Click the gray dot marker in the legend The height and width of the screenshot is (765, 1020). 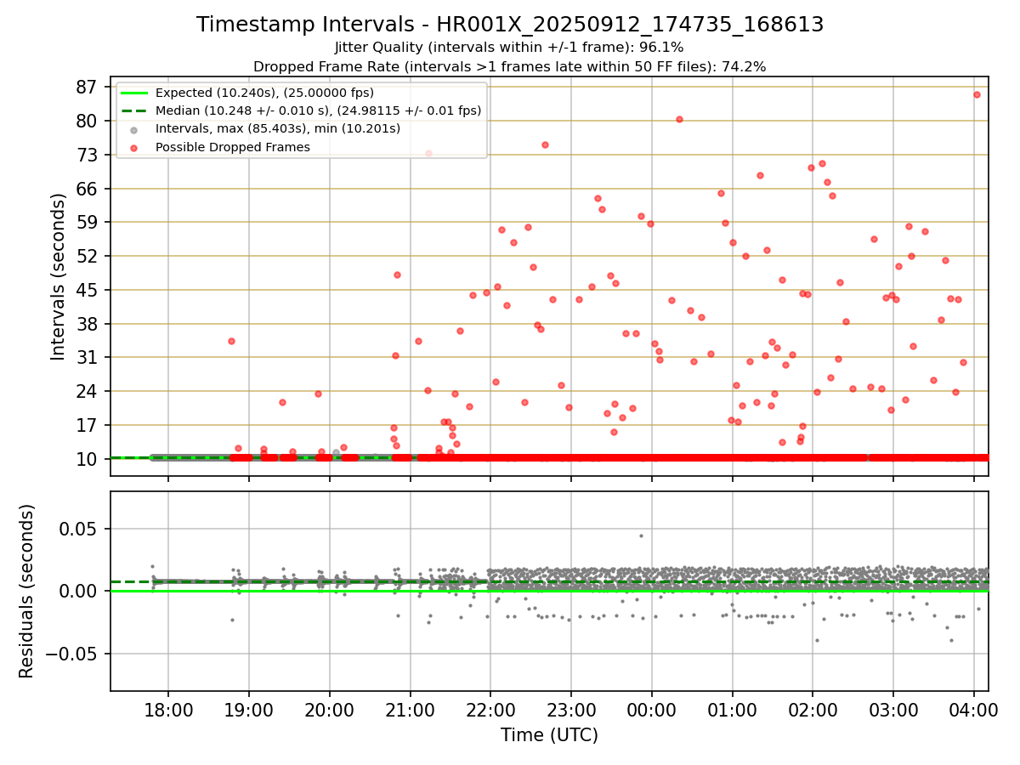tap(134, 129)
